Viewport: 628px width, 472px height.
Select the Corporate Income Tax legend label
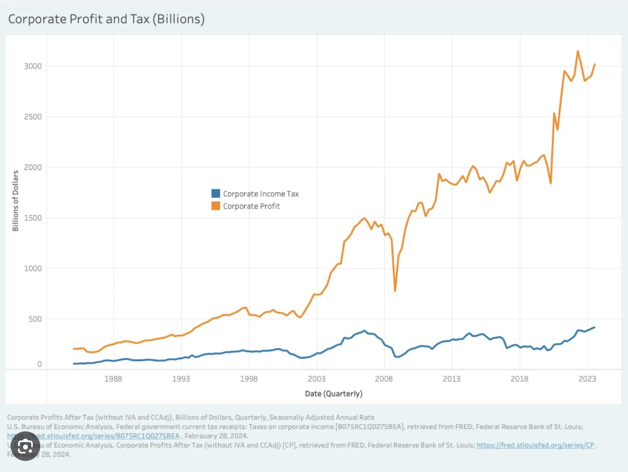261,194
